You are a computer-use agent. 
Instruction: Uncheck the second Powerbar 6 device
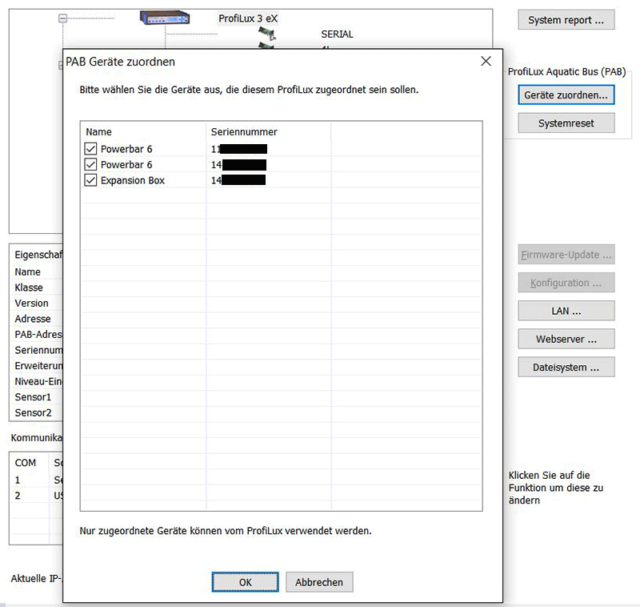tap(90, 164)
